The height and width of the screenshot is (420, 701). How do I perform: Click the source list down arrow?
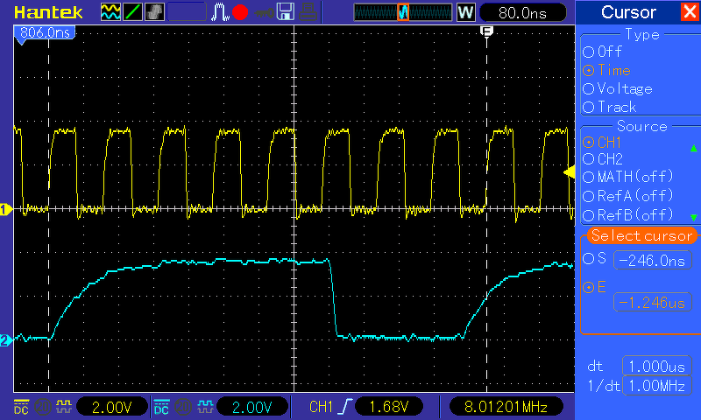pyautogui.click(x=694, y=218)
